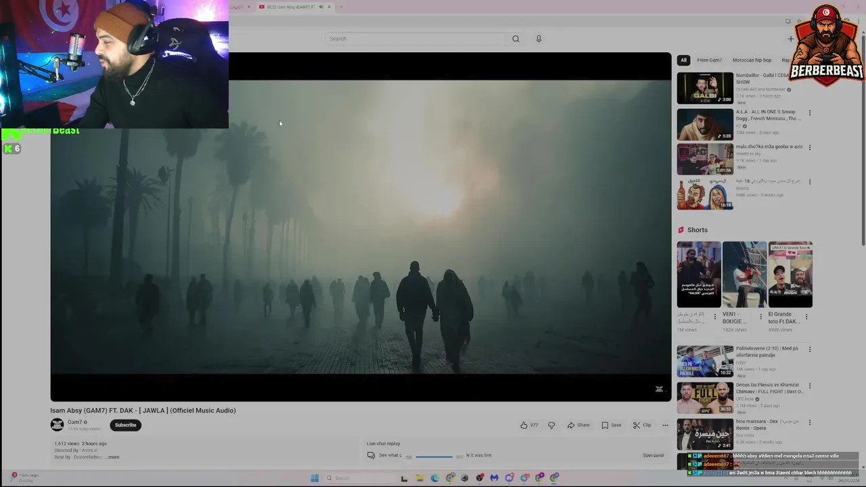Image resolution: width=866 pixels, height=487 pixels.
Task: Open options for VEN1 - BOUGIE short
Action: 760,316
